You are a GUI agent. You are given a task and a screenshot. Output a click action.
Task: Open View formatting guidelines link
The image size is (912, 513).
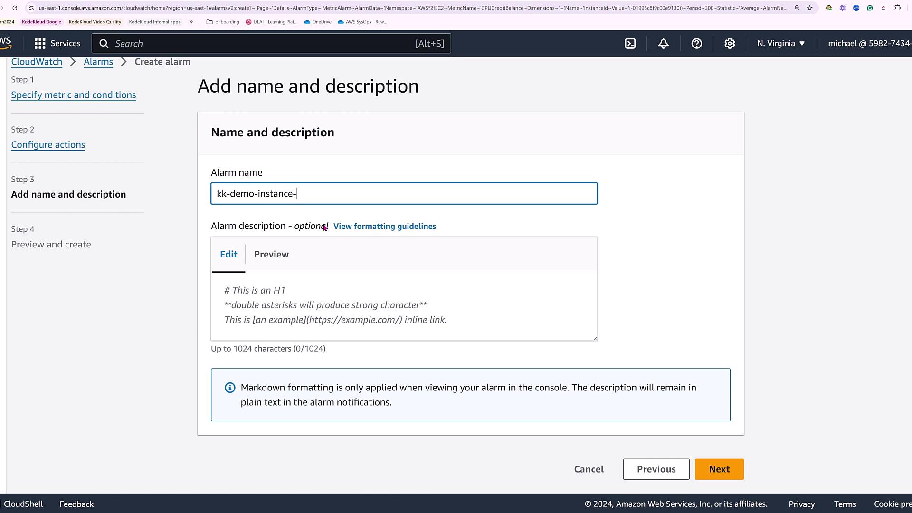[384, 226]
